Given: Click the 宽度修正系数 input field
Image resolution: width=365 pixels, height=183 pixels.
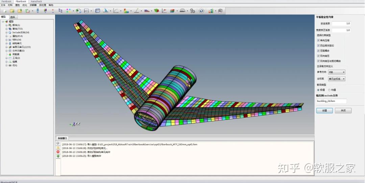Looking at the screenshot, I should (x=341, y=30).
